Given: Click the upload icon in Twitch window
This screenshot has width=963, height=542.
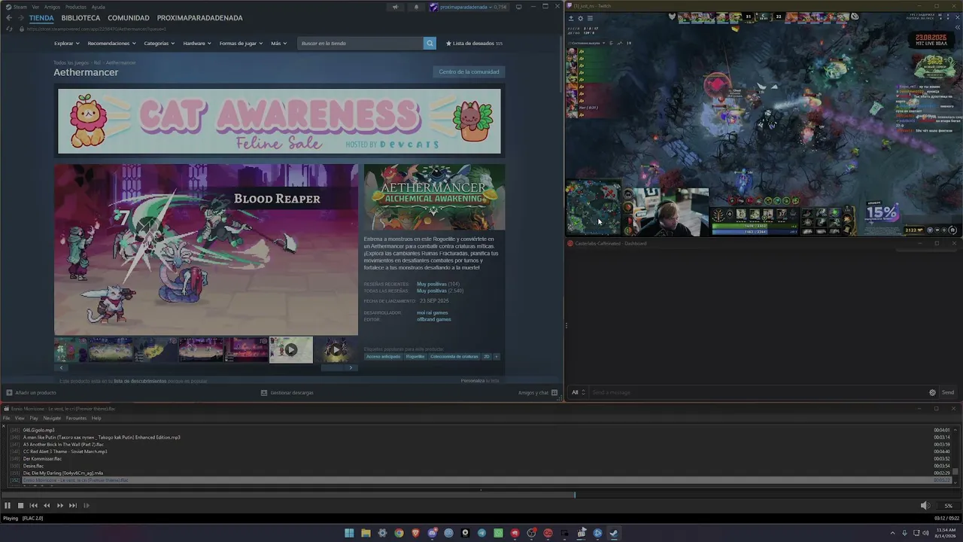Looking at the screenshot, I should point(570,18).
